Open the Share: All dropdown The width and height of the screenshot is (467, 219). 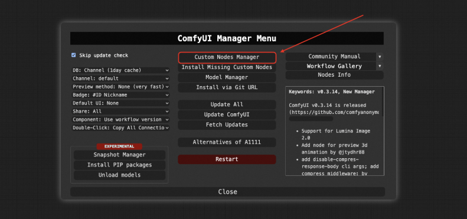120,111
